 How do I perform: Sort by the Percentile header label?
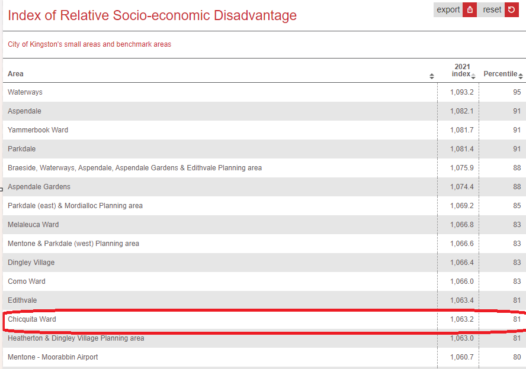500,74
